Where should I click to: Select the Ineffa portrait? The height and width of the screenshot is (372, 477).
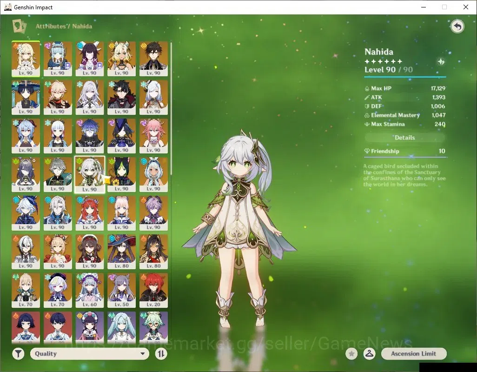click(58, 59)
